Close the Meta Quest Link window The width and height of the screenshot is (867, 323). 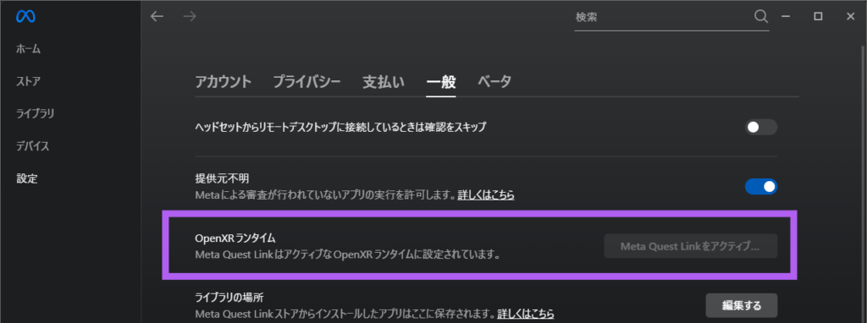pos(850,17)
